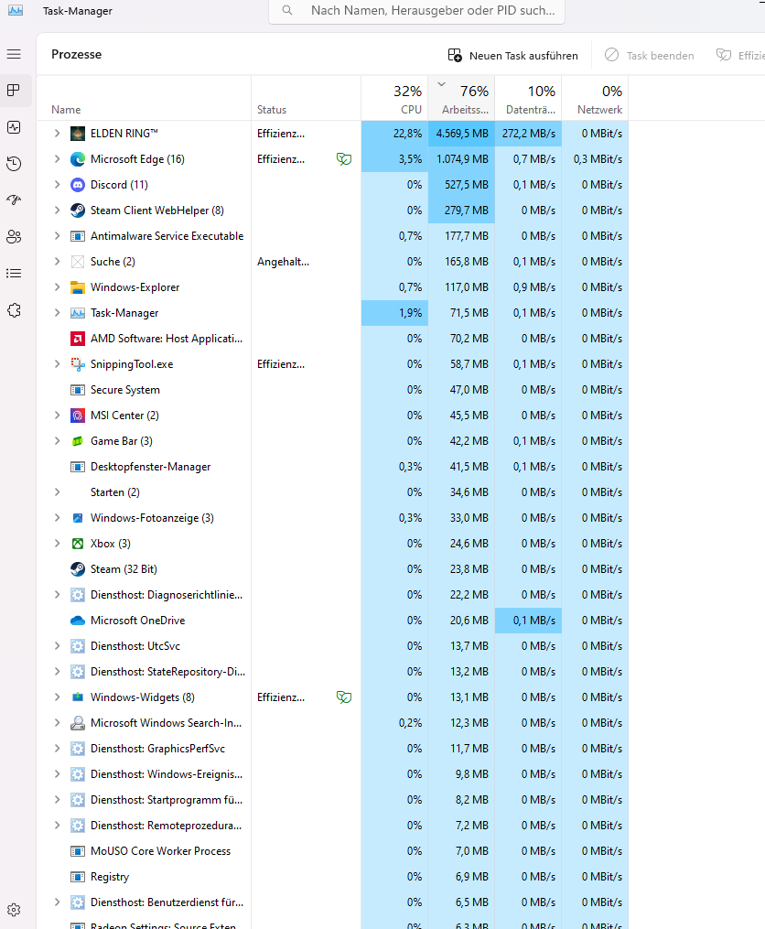765x929 pixels.
Task: Open the Leistung performance view icon
Action: click(14, 128)
